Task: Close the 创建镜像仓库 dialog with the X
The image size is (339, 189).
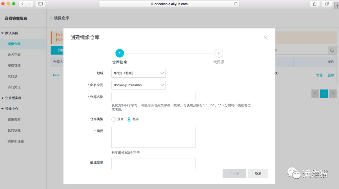Action: coord(266,38)
